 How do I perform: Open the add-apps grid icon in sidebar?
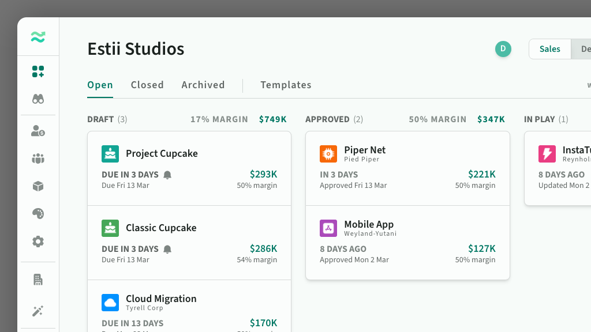[x=38, y=71]
